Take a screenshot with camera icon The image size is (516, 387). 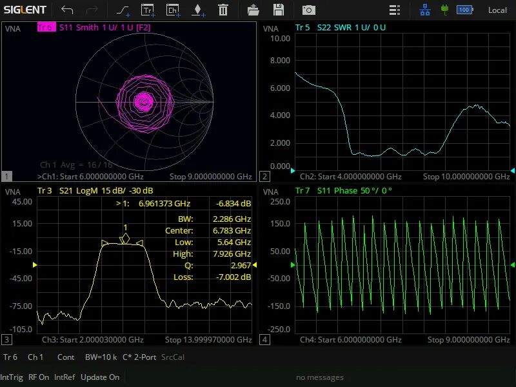coord(309,10)
